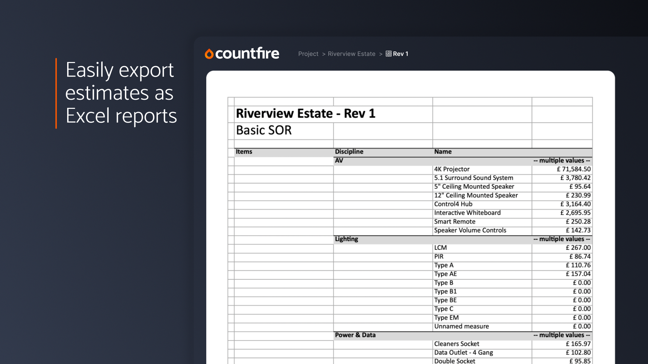Viewport: 648px width, 364px height.
Task: Open the Riverview Estate breadcrumb link
Action: coord(351,54)
